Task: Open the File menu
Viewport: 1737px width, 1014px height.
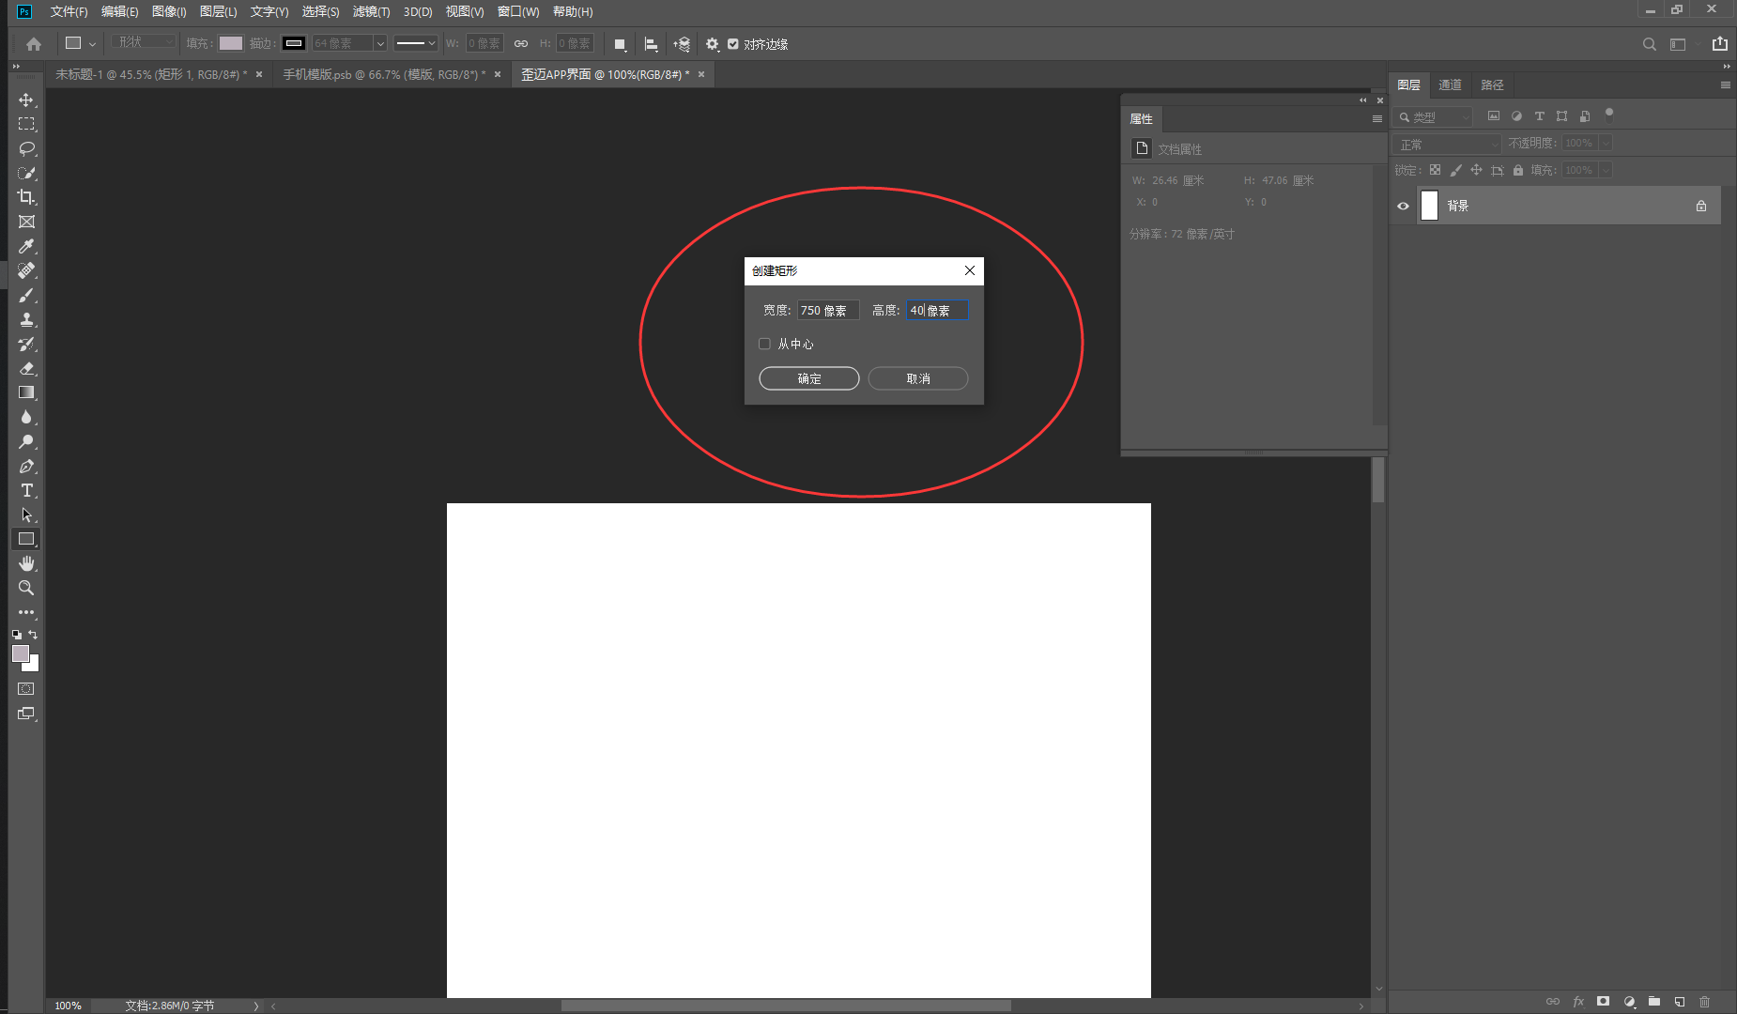Action: (x=69, y=11)
